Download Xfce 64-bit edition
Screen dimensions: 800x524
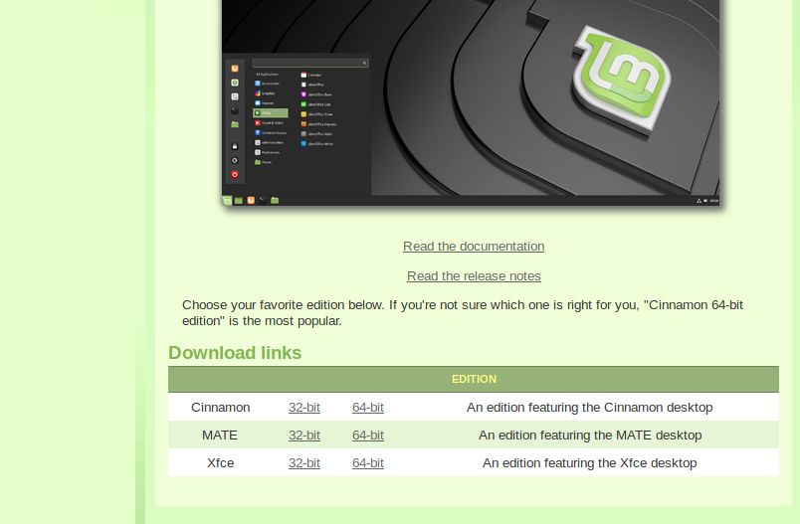pyautogui.click(x=368, y=462)
